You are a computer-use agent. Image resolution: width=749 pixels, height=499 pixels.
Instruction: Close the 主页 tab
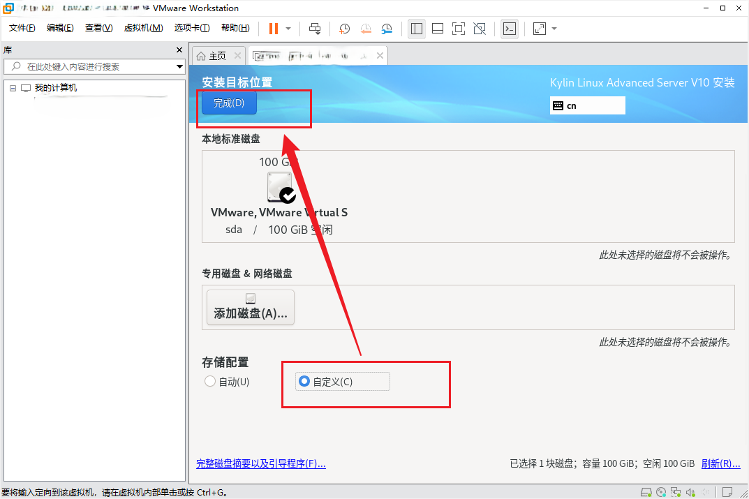[237, 56]
